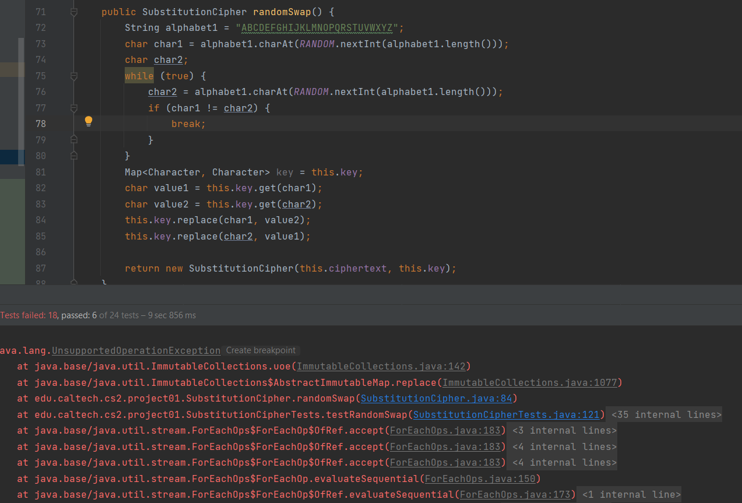Open ImmutableCollections.java:142 stack trace link

pos(381,366)
